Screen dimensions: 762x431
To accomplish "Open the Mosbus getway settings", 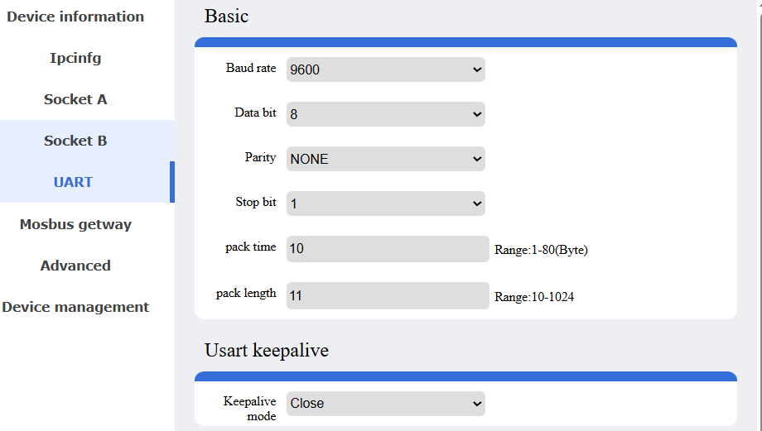I will tap(75, 224).
